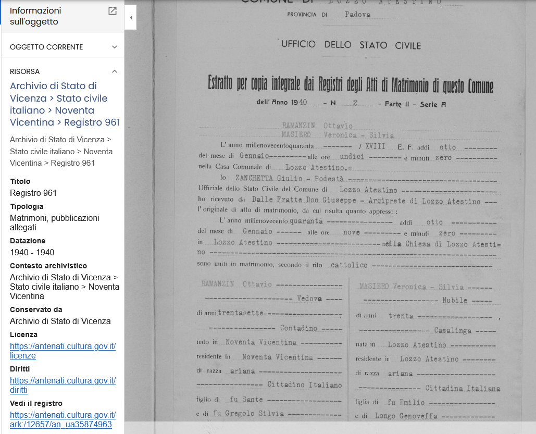Image resolution: width=536 pixels, height=434 pixels.
Task: Open the Vedi il registro ark link
Action: pyautogui.click(x=63, y=419)
